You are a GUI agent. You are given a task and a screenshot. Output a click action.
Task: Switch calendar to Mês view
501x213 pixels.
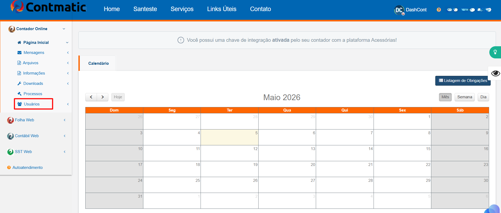pyautogui.click(x=445, y=97)
